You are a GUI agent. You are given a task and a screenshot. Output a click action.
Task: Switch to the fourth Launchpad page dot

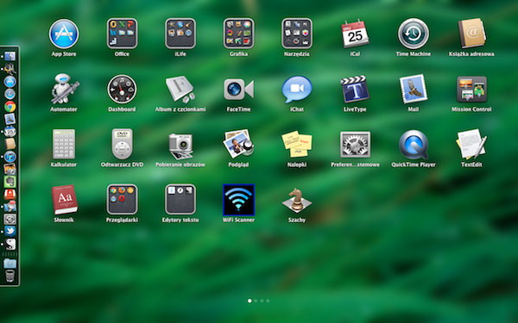point(268,301)
